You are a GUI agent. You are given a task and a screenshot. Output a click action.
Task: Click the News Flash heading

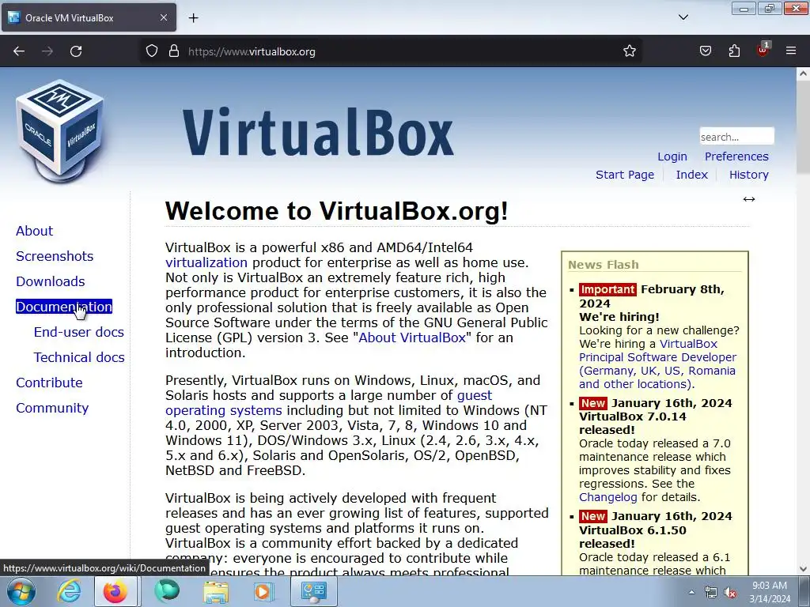pos(604,265)
